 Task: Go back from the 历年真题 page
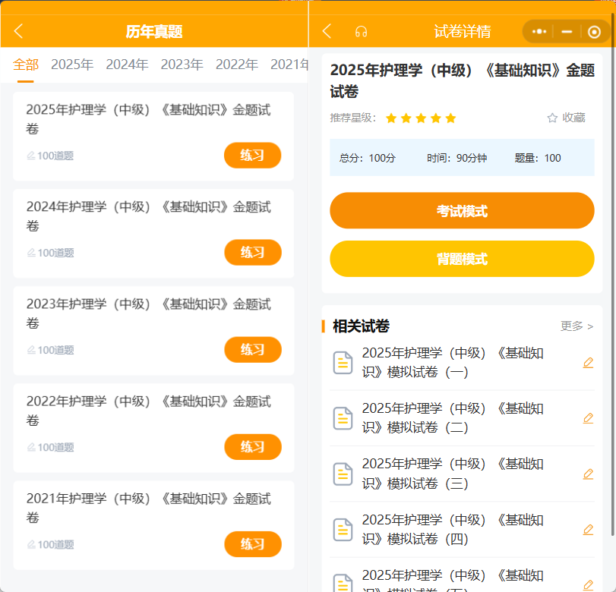point(18,31)
